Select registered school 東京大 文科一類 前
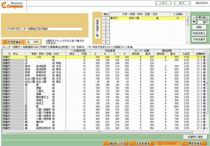This screenshot has height=146, width=210. pos(148,18)
